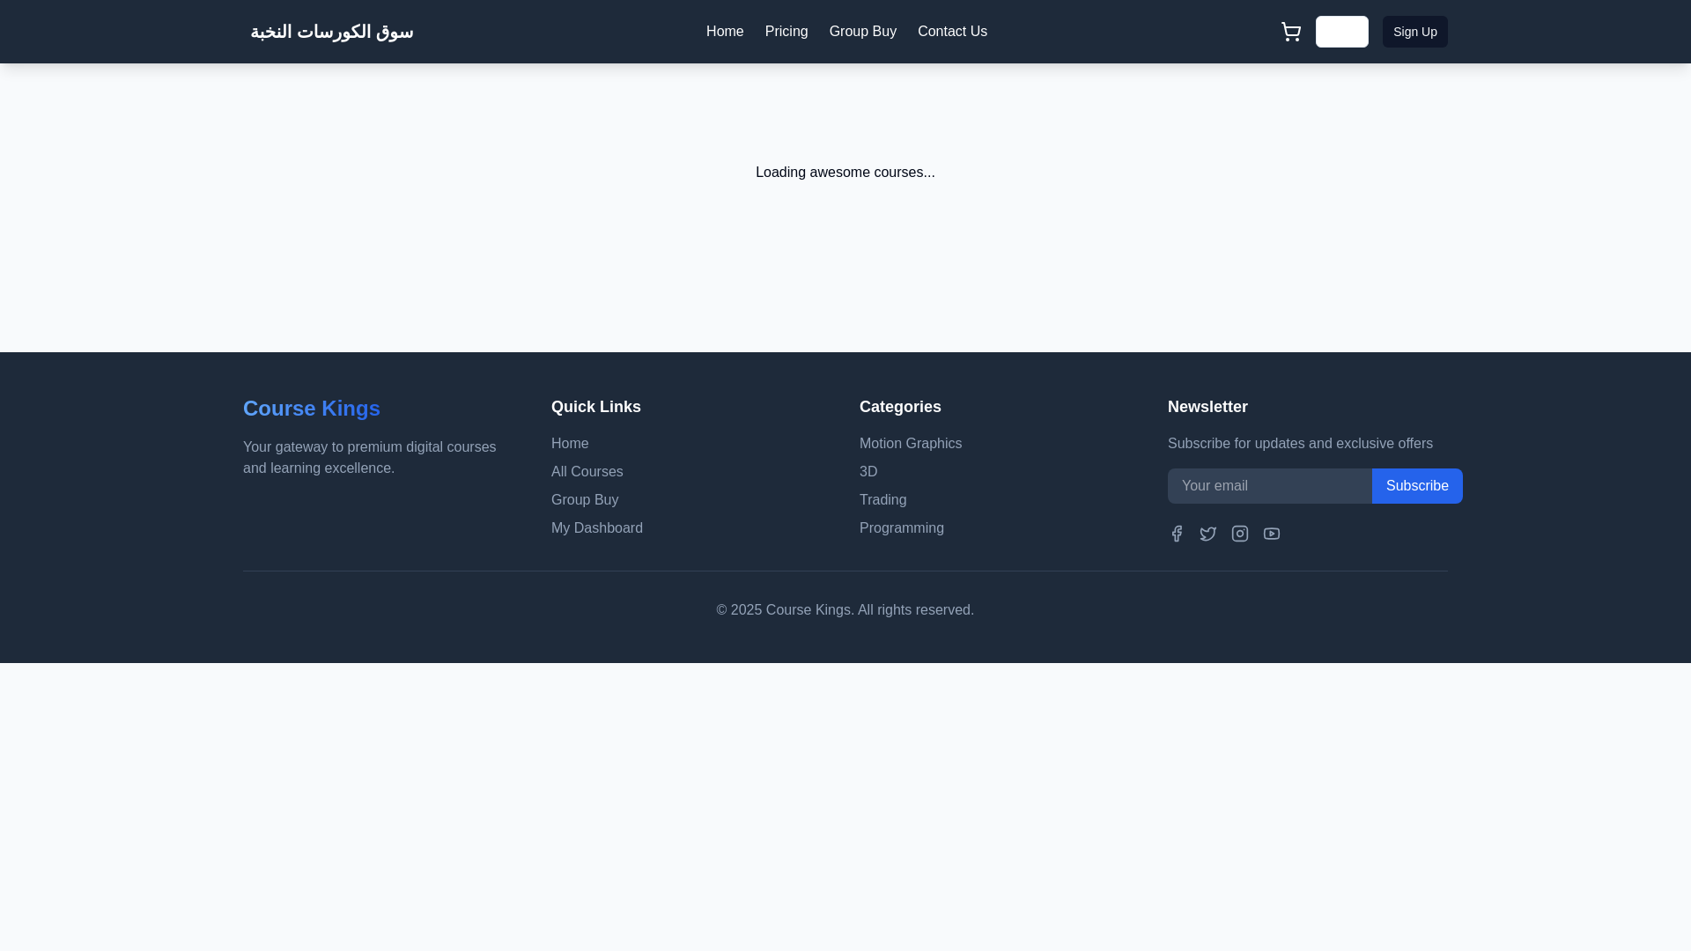Image resolution: width=1691 pixels, height=951 pixels.
Task: Click 'Subscribe for updates and exclusive offers' text
Action: (x=1300, y=444)
